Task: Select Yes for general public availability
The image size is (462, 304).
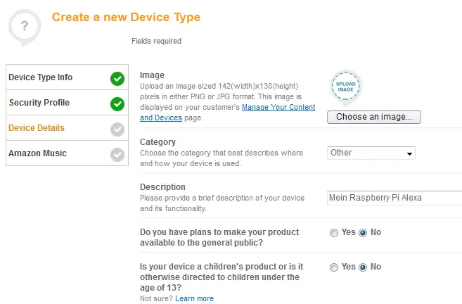Action: 334,233
